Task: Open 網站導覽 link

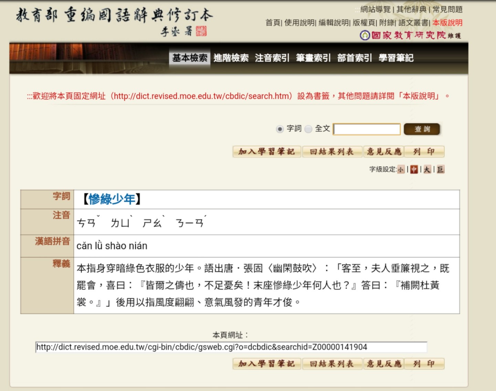Action: coord(376,9)
